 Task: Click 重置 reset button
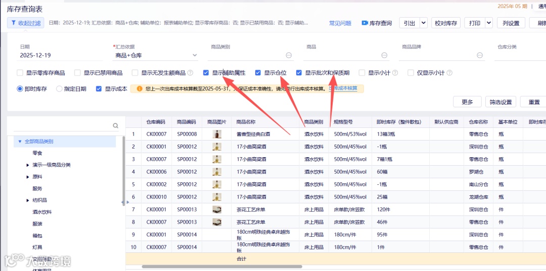(x=534, y=102)
